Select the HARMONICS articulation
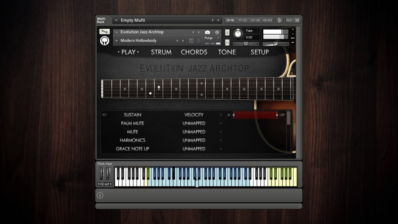 132,140
